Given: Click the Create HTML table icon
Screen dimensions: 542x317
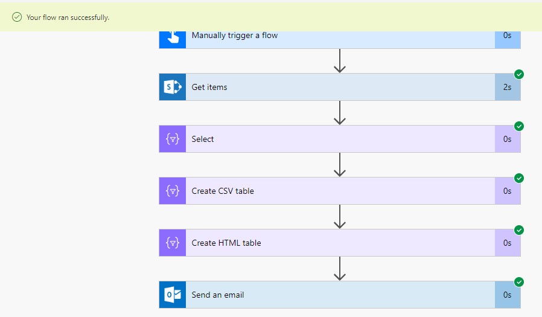Looking at the screenshot, I should [x=173, y=243].
